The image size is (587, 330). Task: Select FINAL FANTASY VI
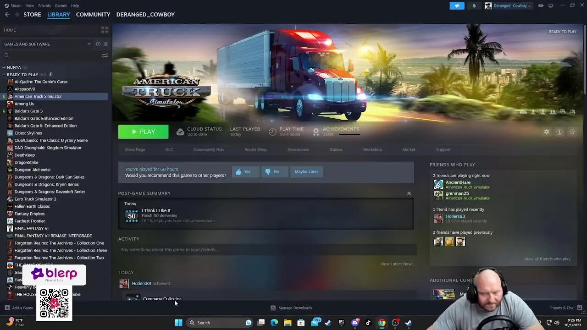tap(31, 228)
